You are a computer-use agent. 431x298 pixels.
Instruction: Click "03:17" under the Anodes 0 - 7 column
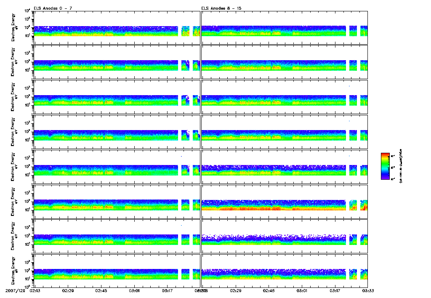[x=167, y=290]
